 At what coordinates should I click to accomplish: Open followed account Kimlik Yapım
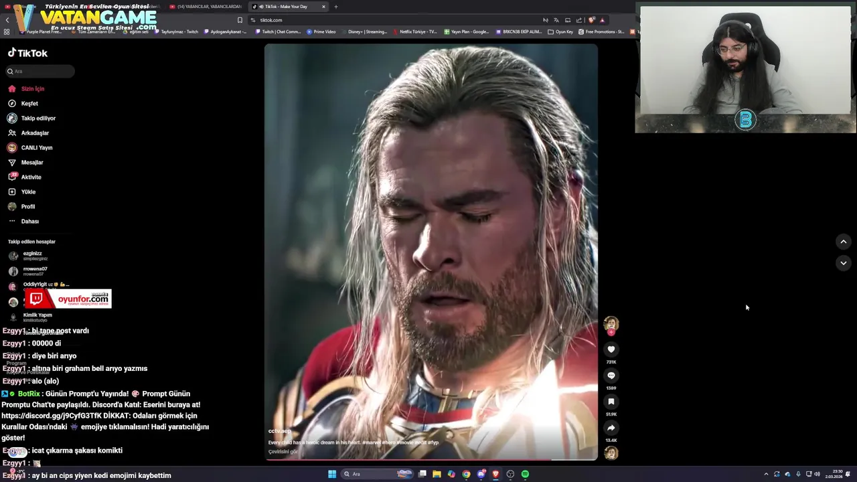[x=30, y=317]
